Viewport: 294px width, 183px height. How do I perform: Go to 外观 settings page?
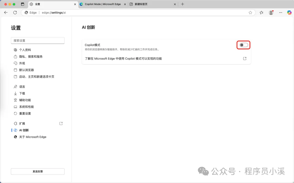tap(22, 63)
